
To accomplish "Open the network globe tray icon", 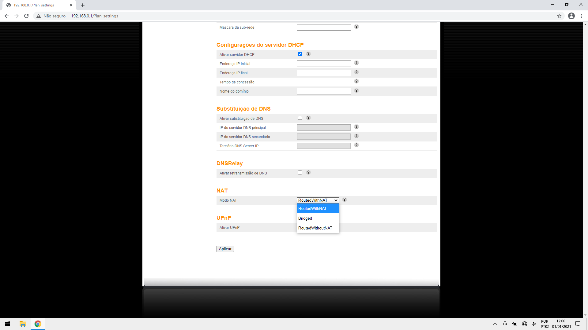I will pos(525,324).
